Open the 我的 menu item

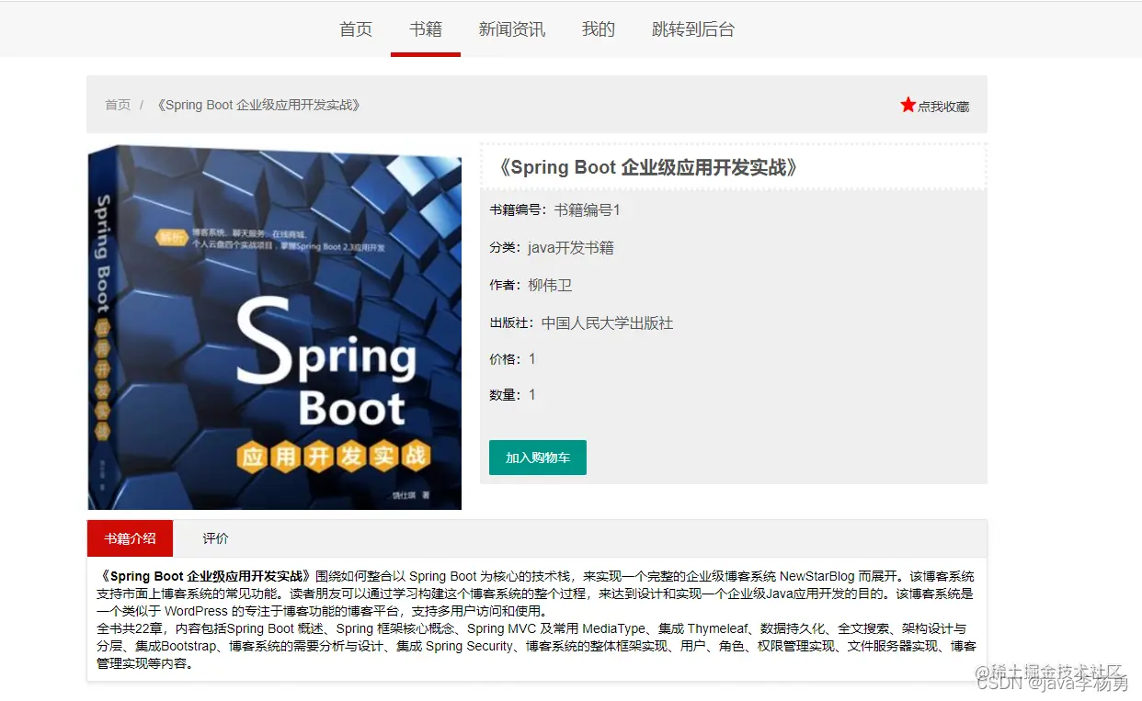(x=599, y=29)
